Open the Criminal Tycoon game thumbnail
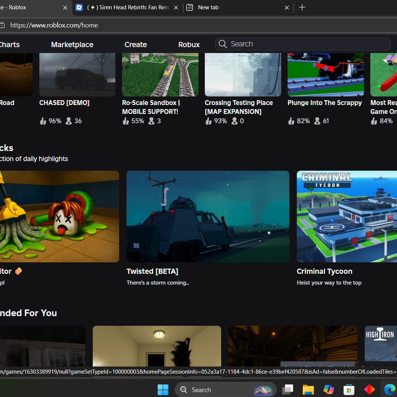This screenshot has width=397, height=397. [347, 216]
